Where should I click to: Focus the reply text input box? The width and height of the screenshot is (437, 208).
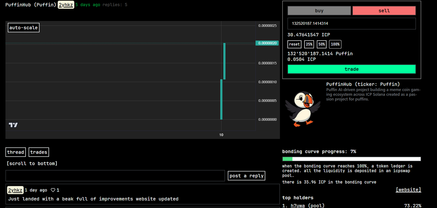click(x=115, y=176)
